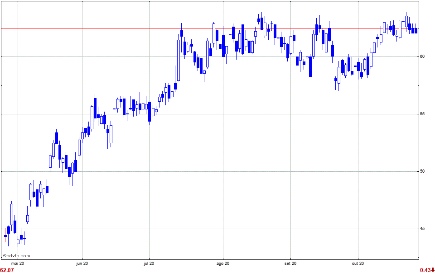435x273 pixels.
Task: Click the 'ago 20' date label
Action: pyautogui.click(x=223, y=264)
